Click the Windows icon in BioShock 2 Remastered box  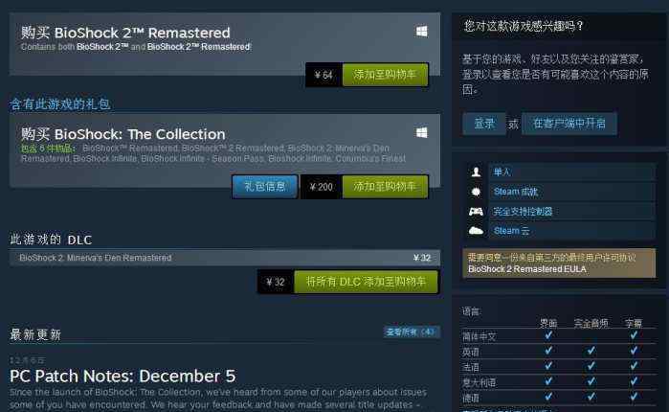pos(421,32)
